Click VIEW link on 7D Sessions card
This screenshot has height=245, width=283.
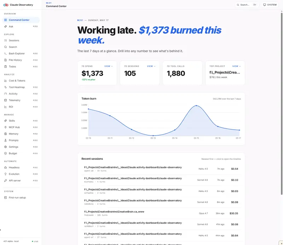pyautogui.click(x=151, y=66)
